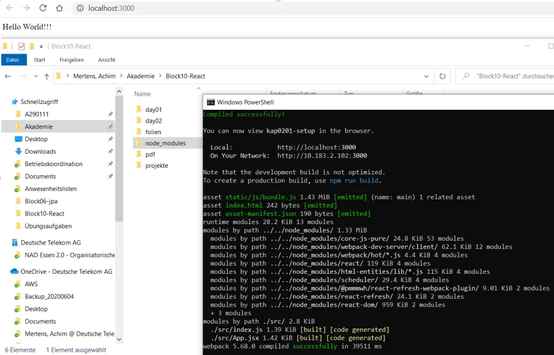Select OneDrive - Deutsche Telekom AG
554x355 pixels.
point(66,272)
